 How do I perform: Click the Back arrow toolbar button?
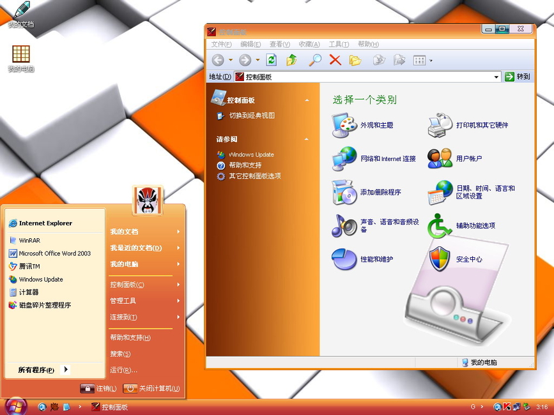pos(218,61)
